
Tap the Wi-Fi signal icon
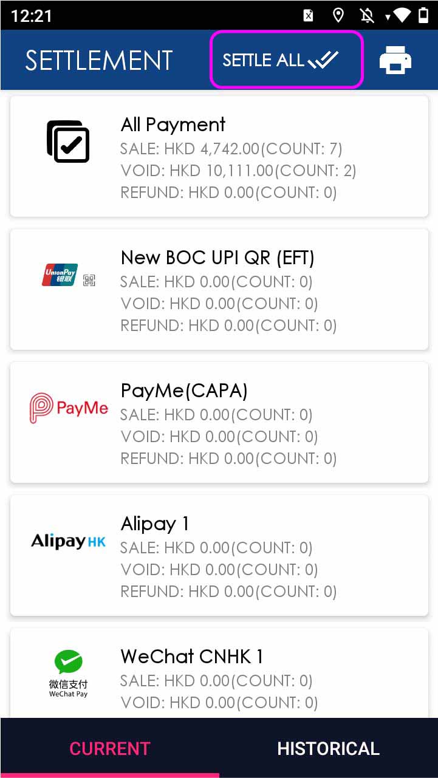point(401,15)
